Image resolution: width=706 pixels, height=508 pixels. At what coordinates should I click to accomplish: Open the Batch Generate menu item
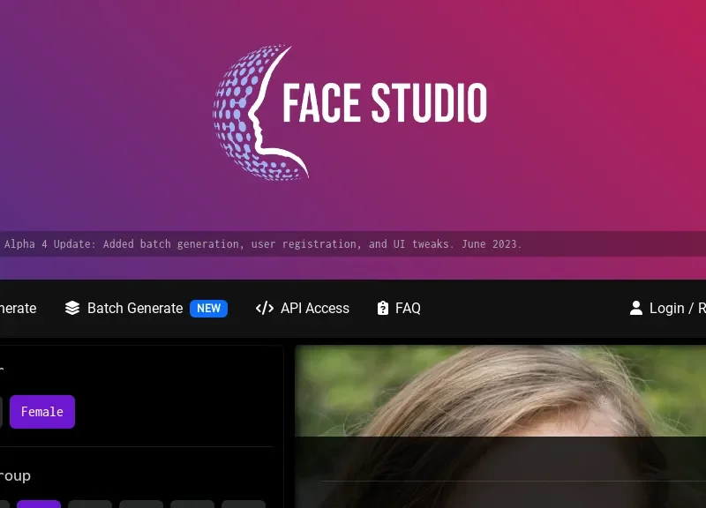click(146, 308)
